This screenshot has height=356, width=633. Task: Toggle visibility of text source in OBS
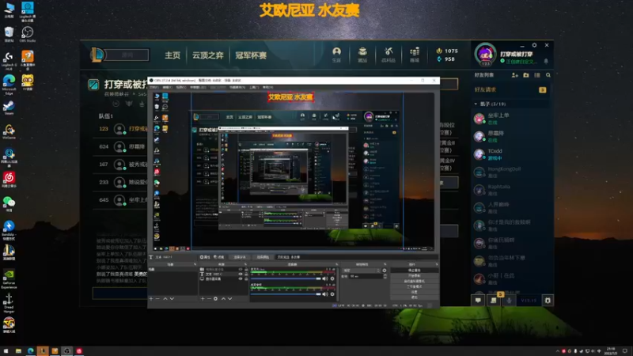(x=241, y=274)
